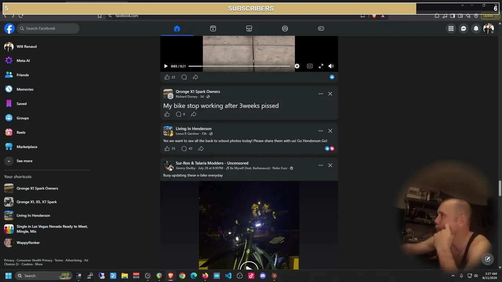Click the Privacy footer link
Viewport: 502px width, 282px height.
point(9,260)
